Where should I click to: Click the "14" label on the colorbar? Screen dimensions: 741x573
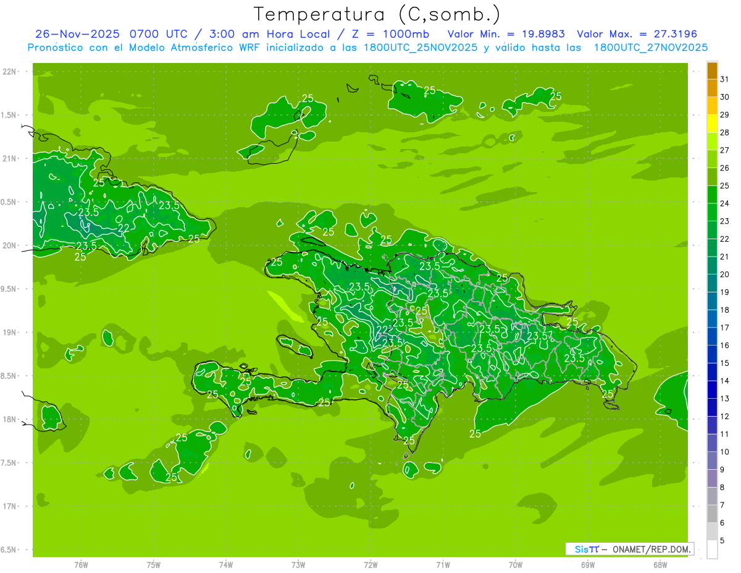[x=725, y=381]
